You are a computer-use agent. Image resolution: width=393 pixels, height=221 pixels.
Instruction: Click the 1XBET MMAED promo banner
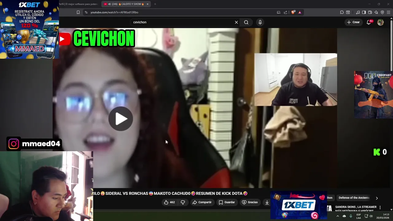29,29
